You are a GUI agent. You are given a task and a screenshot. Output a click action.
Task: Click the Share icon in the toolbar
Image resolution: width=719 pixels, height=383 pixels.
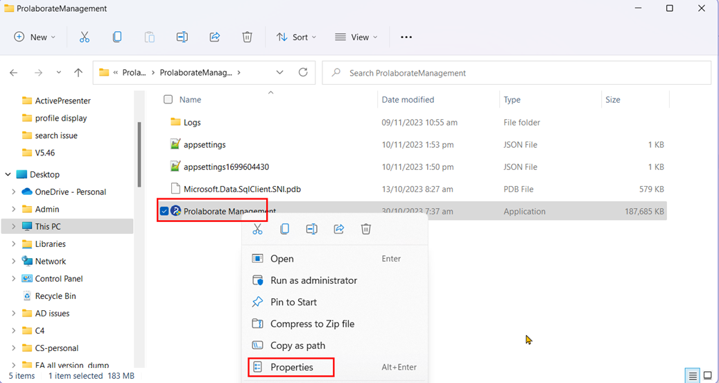coord(215,37)
